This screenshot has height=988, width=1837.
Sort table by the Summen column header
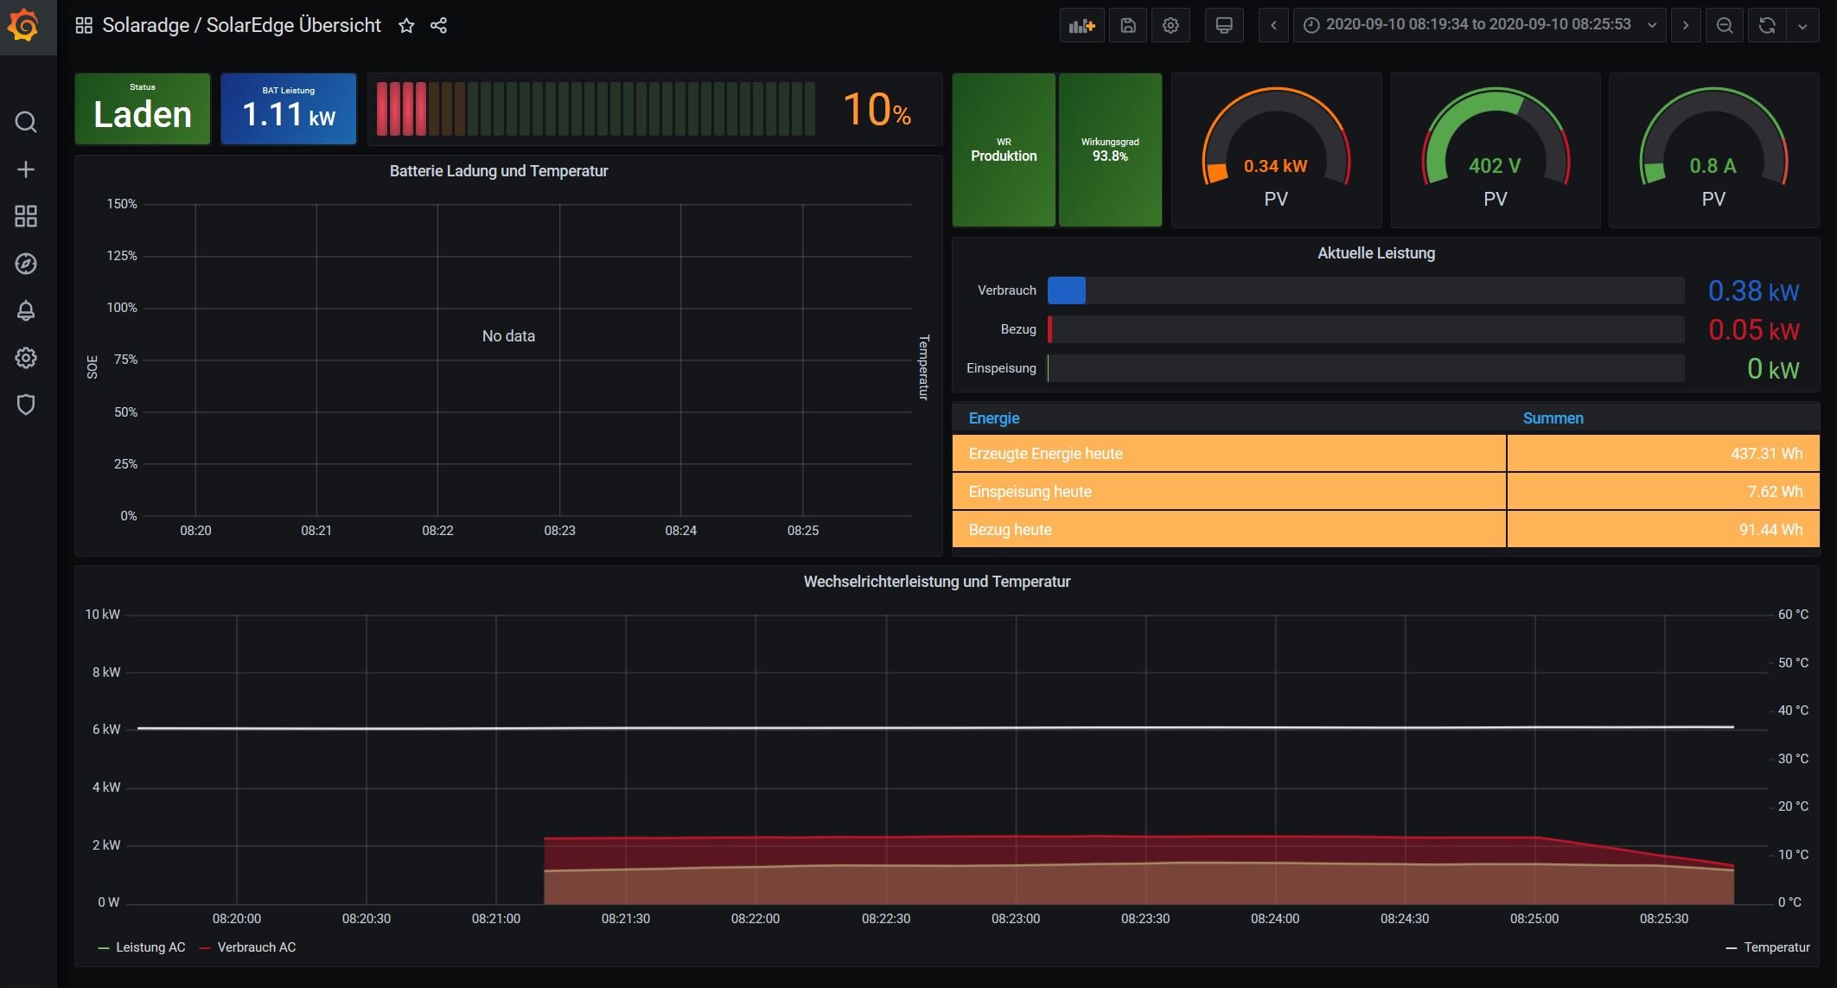(x=1553, y=418)
